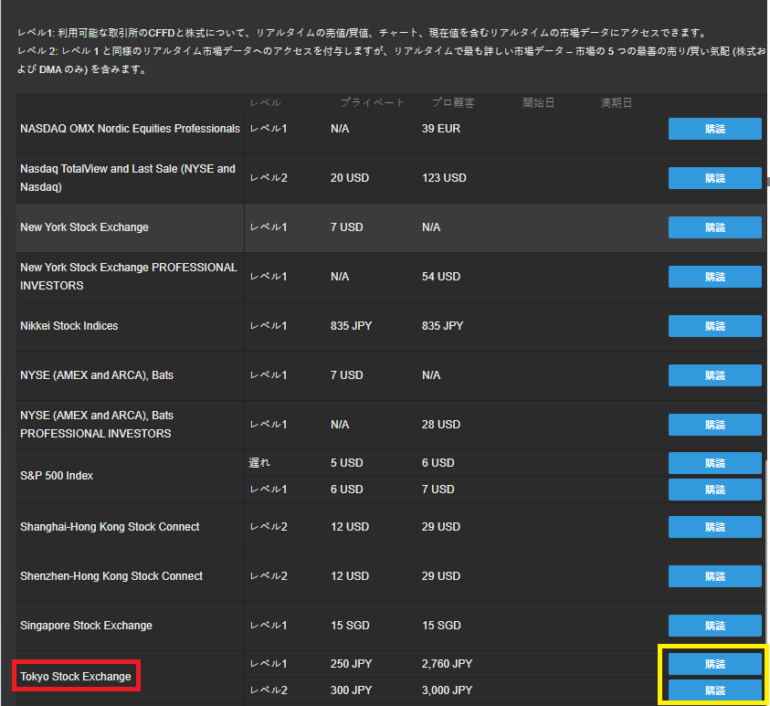The height and width of the screenshot is (706, 770).
Task: Click Shanghai-Hong Kong Stock Connect name
Action: click(x=110, y=527)
